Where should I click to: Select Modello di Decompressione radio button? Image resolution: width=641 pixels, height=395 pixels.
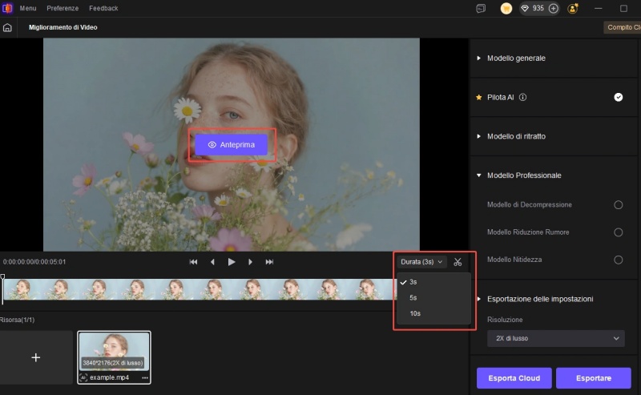pyautogui.click(x=618, y=205)
